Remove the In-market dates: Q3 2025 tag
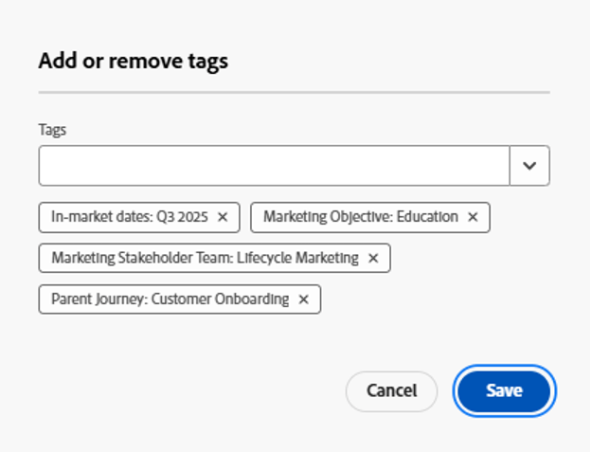 click(223, 217)
